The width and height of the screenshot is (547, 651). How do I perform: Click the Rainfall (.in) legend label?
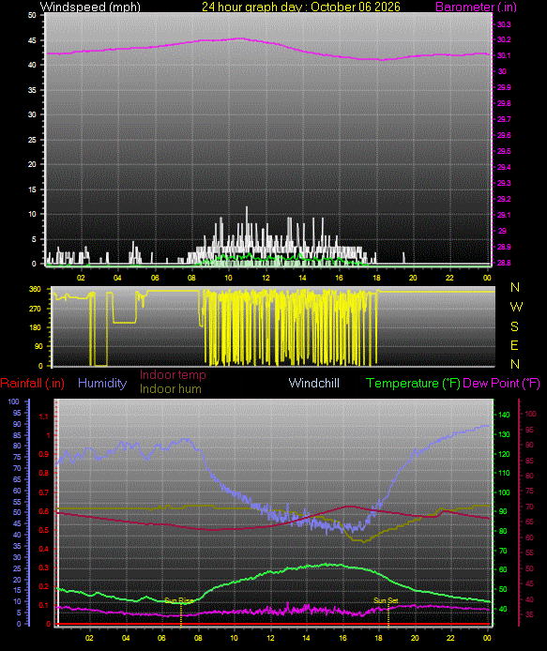[x=33, y=384]
